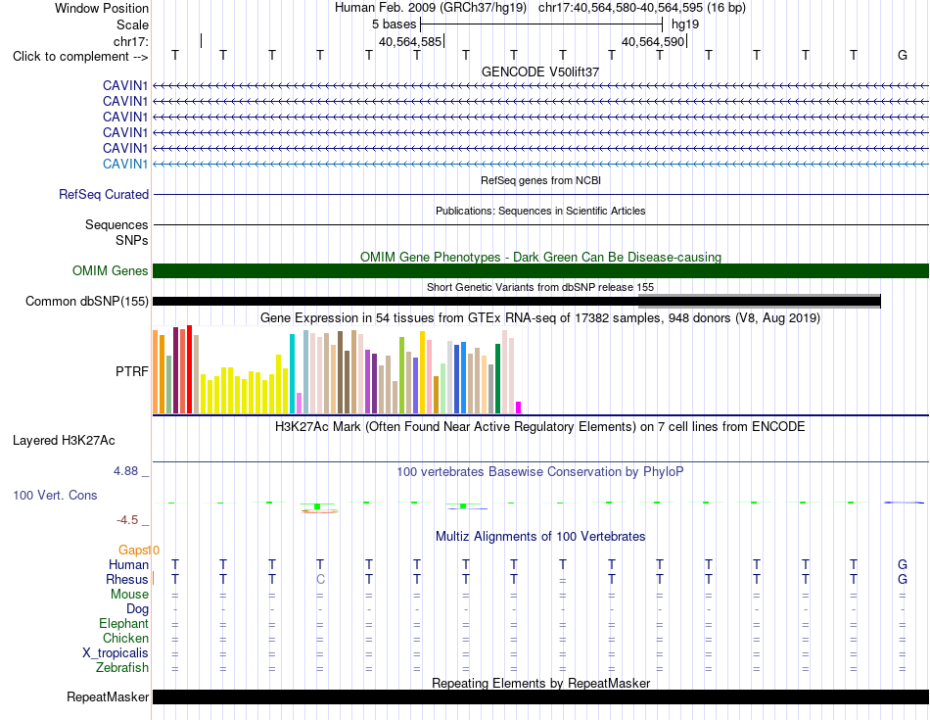Click the light-blue CAVIN1 transcript label
930x720 pixels.
pos(125,164)
